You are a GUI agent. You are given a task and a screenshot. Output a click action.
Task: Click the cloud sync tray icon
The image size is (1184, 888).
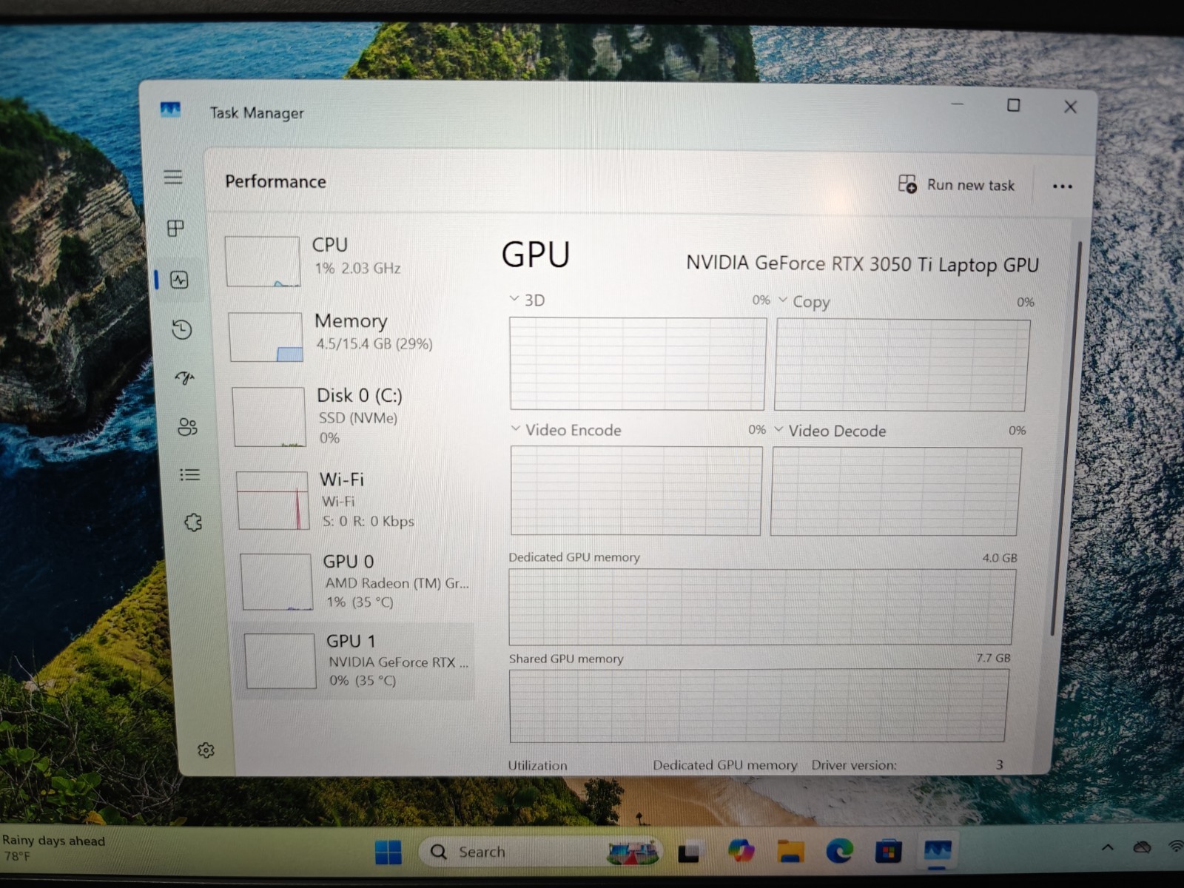click(1142, 847)
